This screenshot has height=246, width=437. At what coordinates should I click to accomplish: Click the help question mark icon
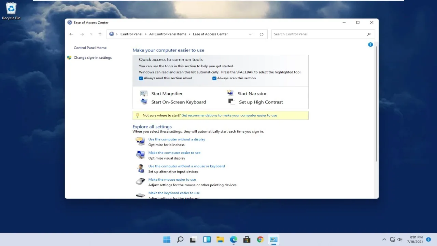[x=370, y=45]
